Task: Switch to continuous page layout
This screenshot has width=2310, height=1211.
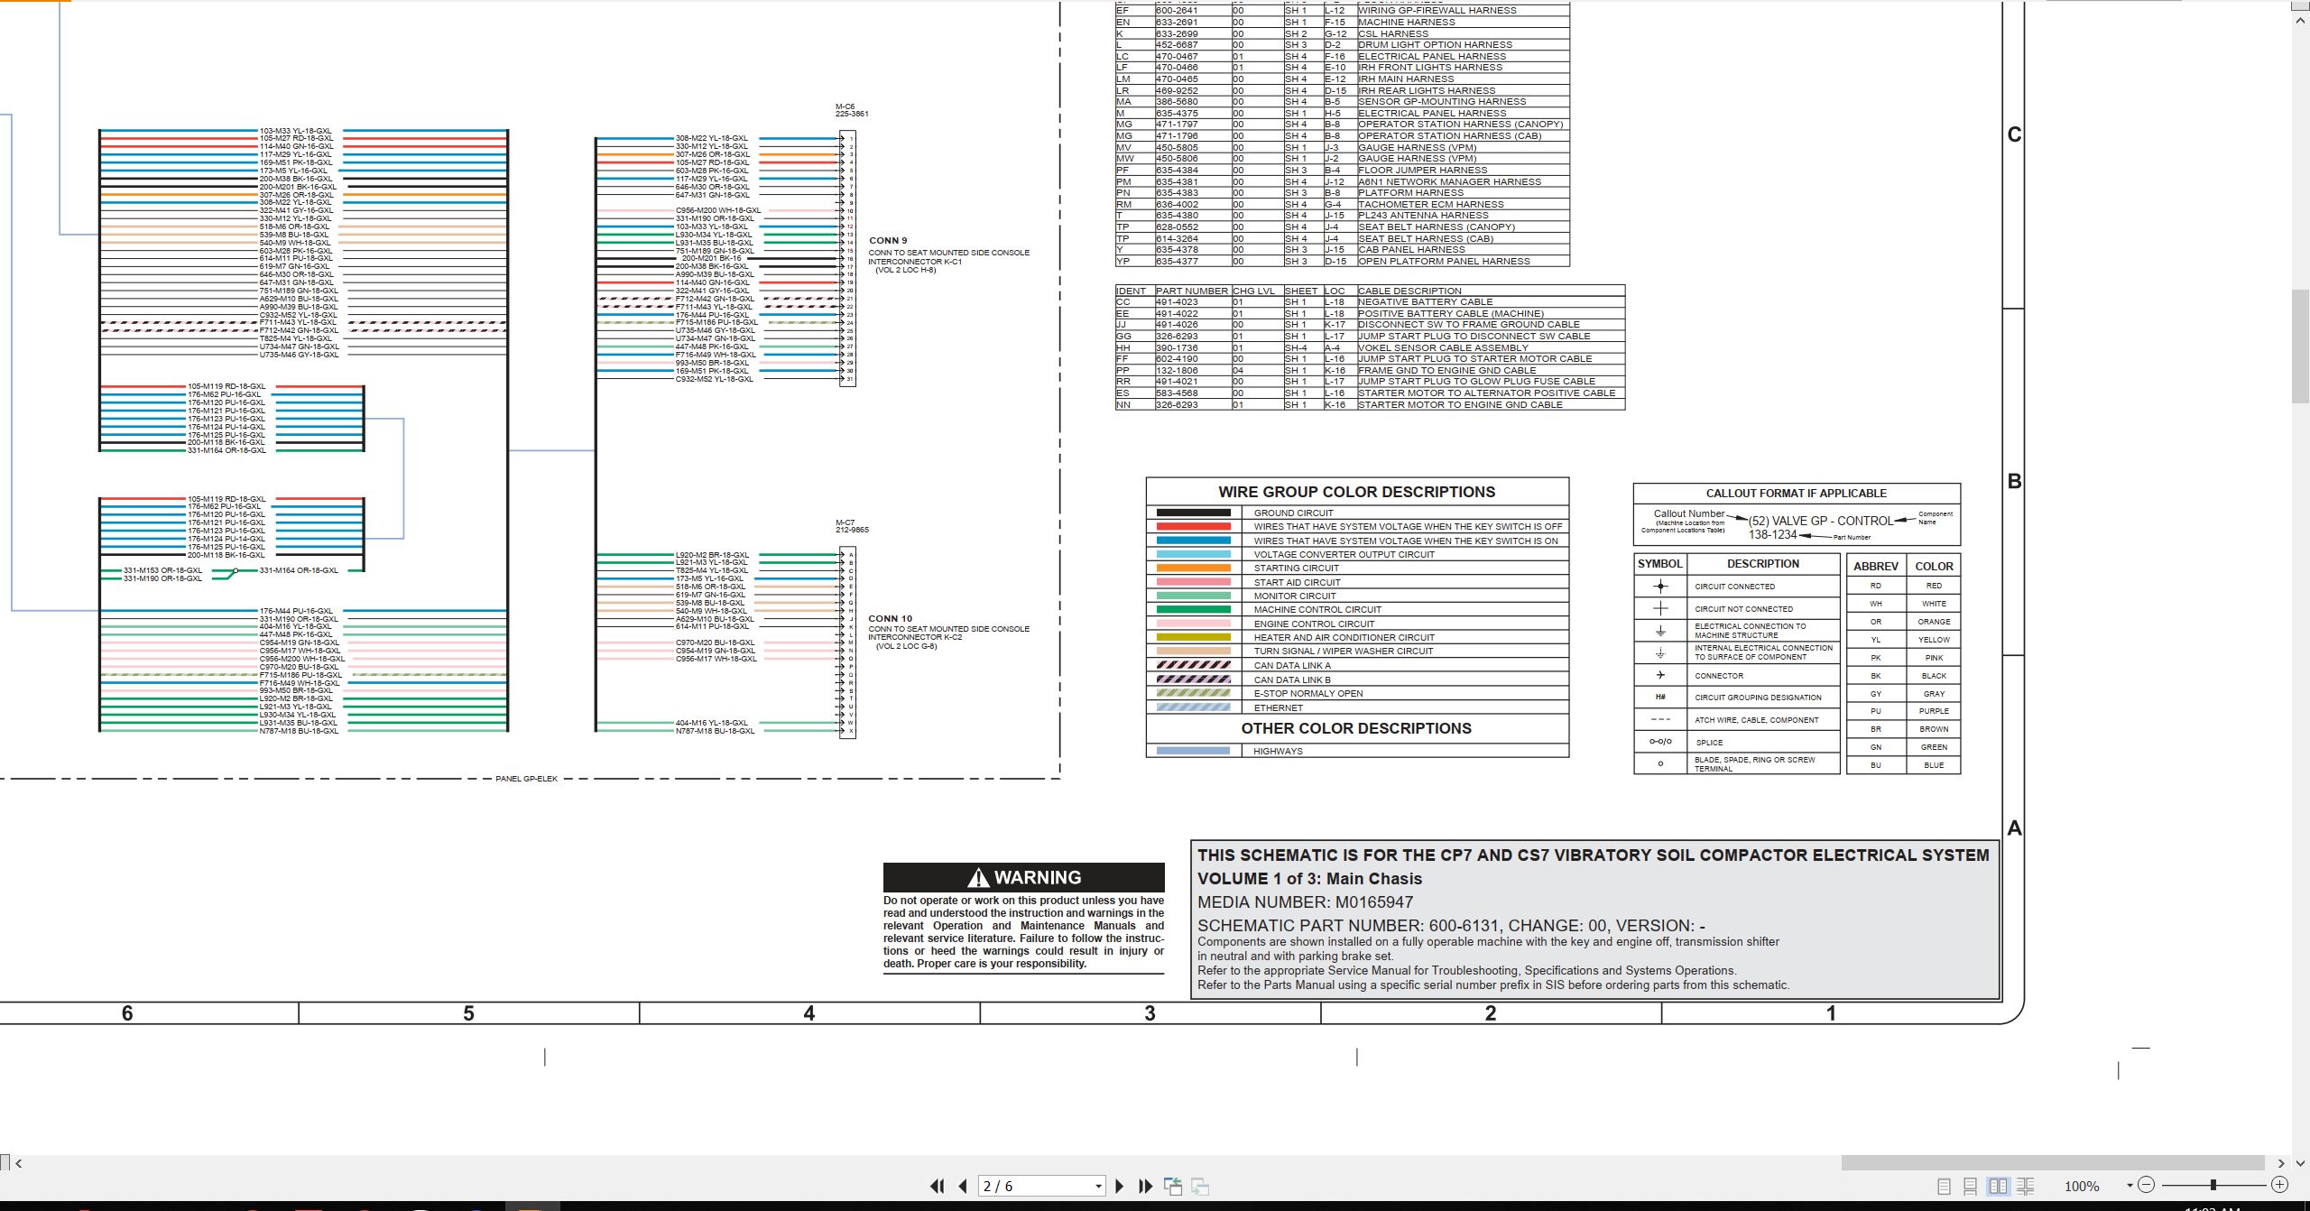Action: [1971, 1187]
